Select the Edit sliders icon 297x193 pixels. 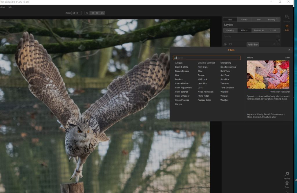[287, 27]
